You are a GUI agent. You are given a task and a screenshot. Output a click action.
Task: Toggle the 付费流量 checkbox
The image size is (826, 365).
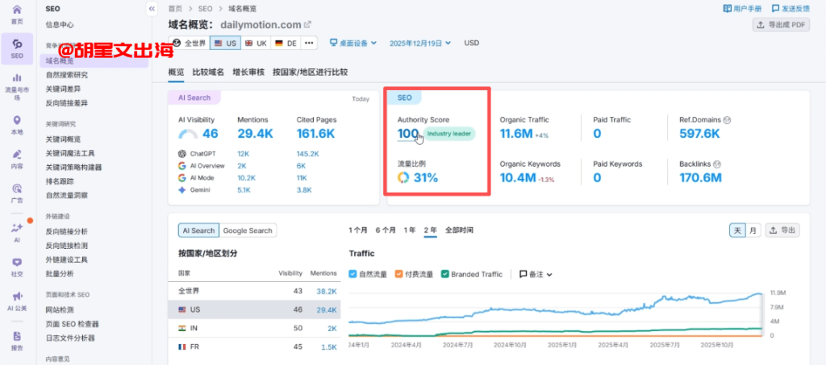point(398,274)
